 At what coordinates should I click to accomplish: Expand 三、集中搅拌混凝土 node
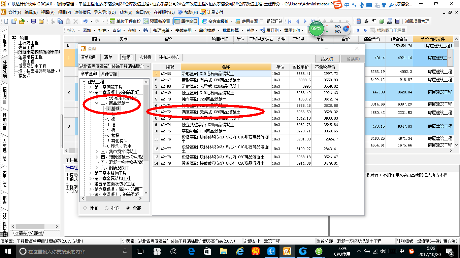point(97,152)
